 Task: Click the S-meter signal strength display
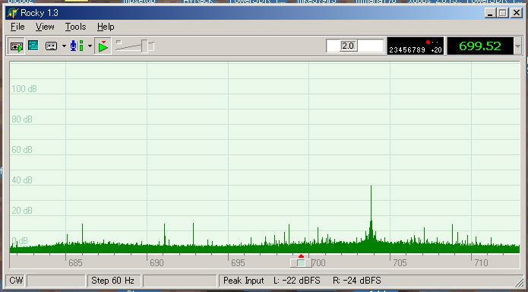coord(416,46)
